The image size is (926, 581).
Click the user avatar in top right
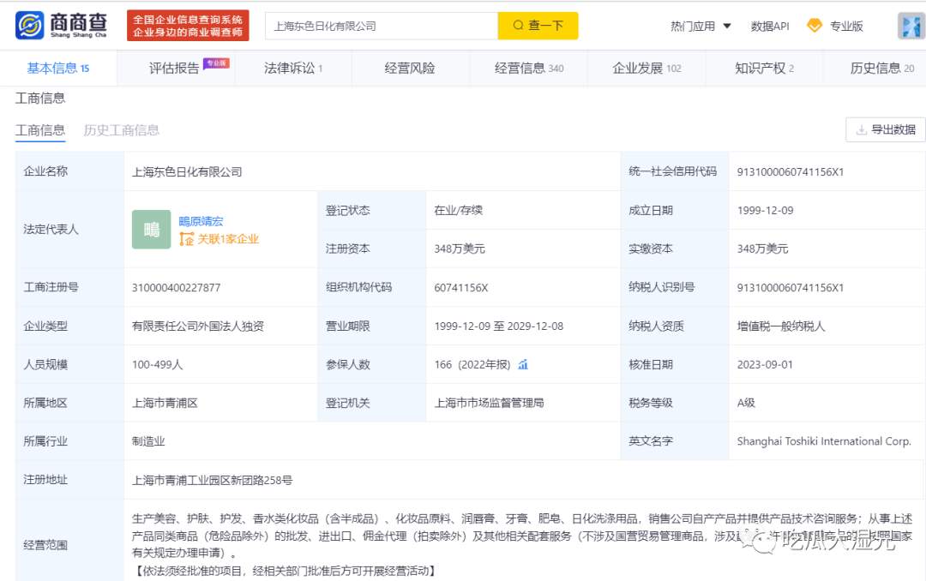(x=910, y=26)
